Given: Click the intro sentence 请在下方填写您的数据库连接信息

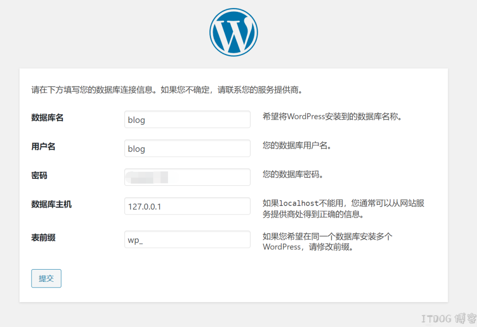Looking at the screenshot, I should click(x=167, y=90).
